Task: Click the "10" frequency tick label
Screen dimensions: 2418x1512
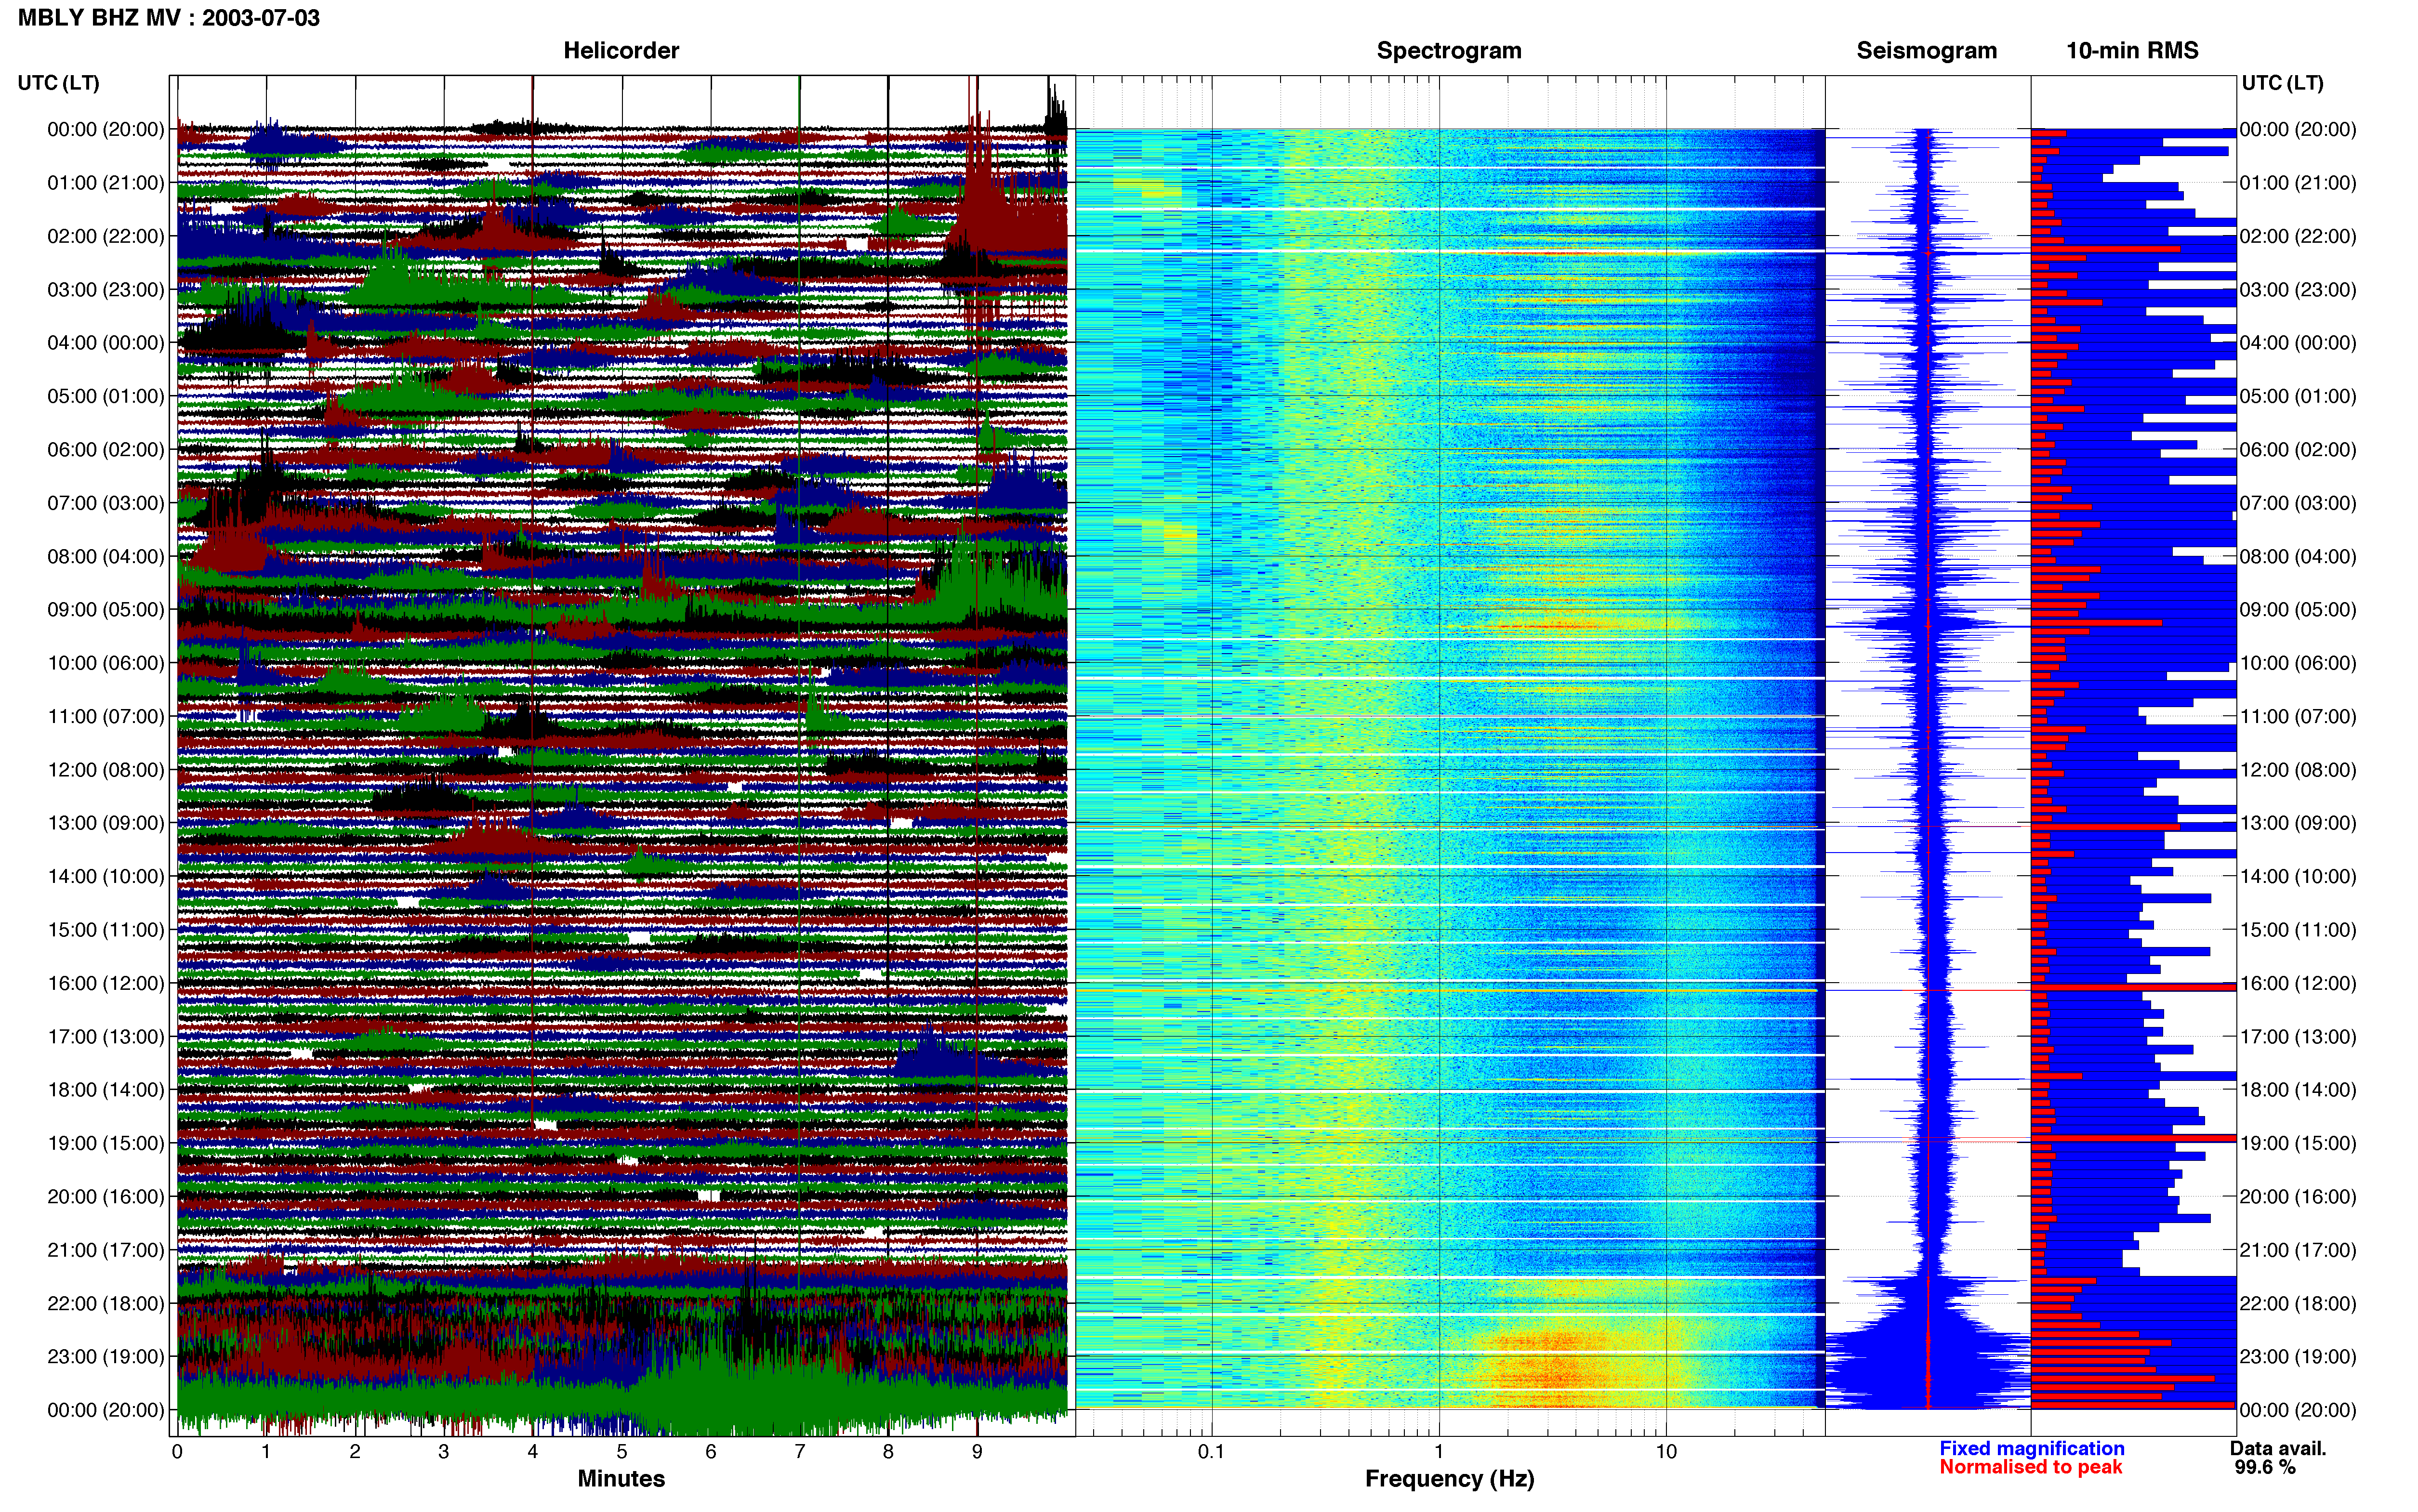Action: (1666, 1451)
